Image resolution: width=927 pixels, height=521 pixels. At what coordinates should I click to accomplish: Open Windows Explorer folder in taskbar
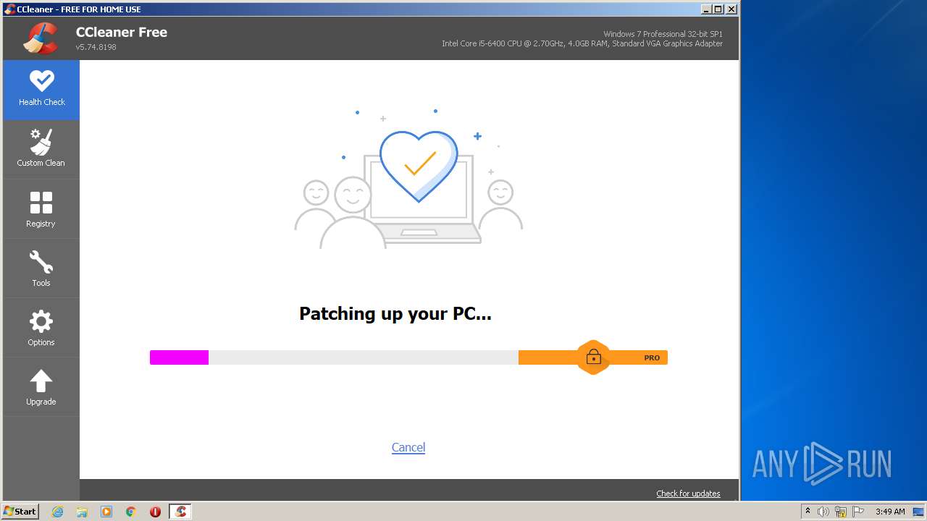click(82, 512)
